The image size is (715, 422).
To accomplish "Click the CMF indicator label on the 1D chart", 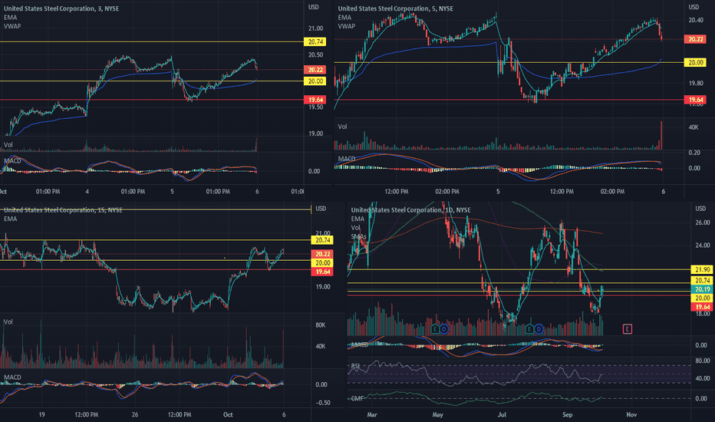I will coord(357,398).
